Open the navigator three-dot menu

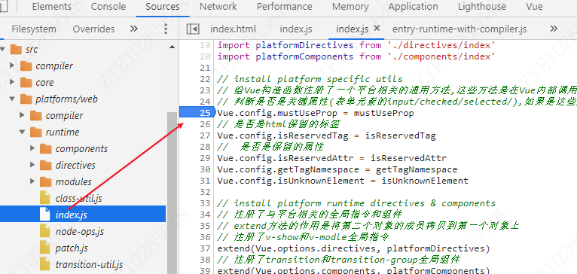[166, 29]
